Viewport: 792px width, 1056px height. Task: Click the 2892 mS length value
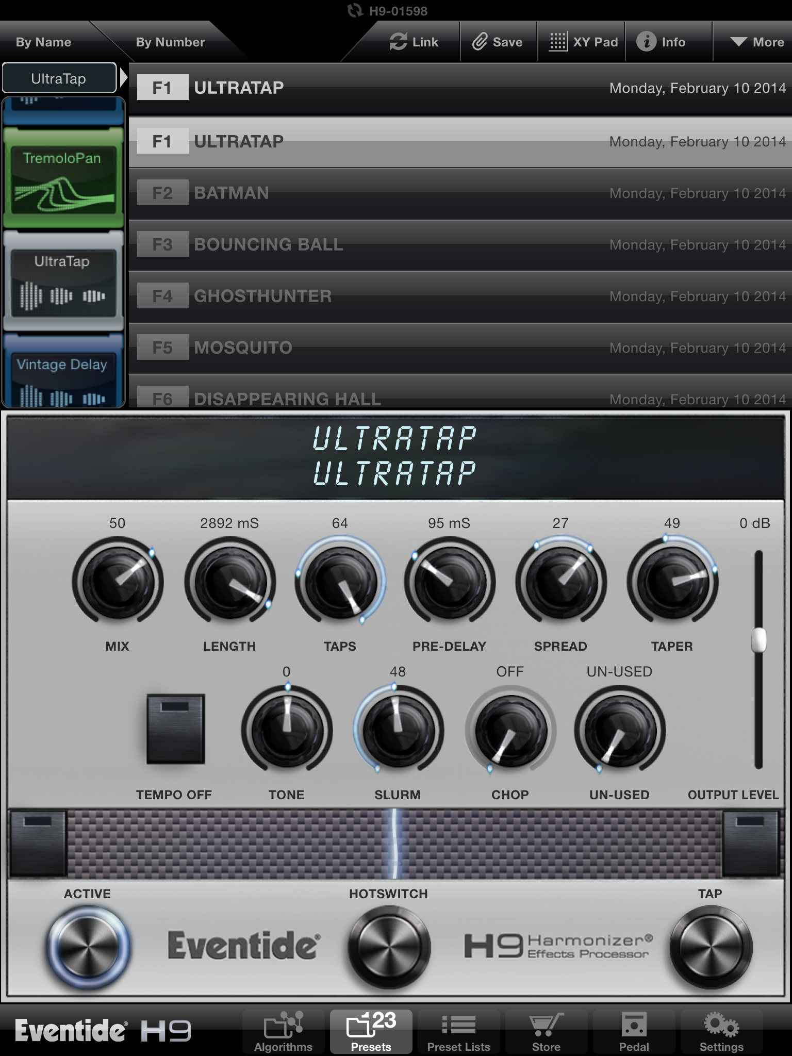pos(229,523)
